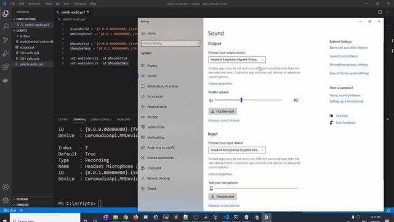Click the Test your microphone level bar

tap(256, 188)
